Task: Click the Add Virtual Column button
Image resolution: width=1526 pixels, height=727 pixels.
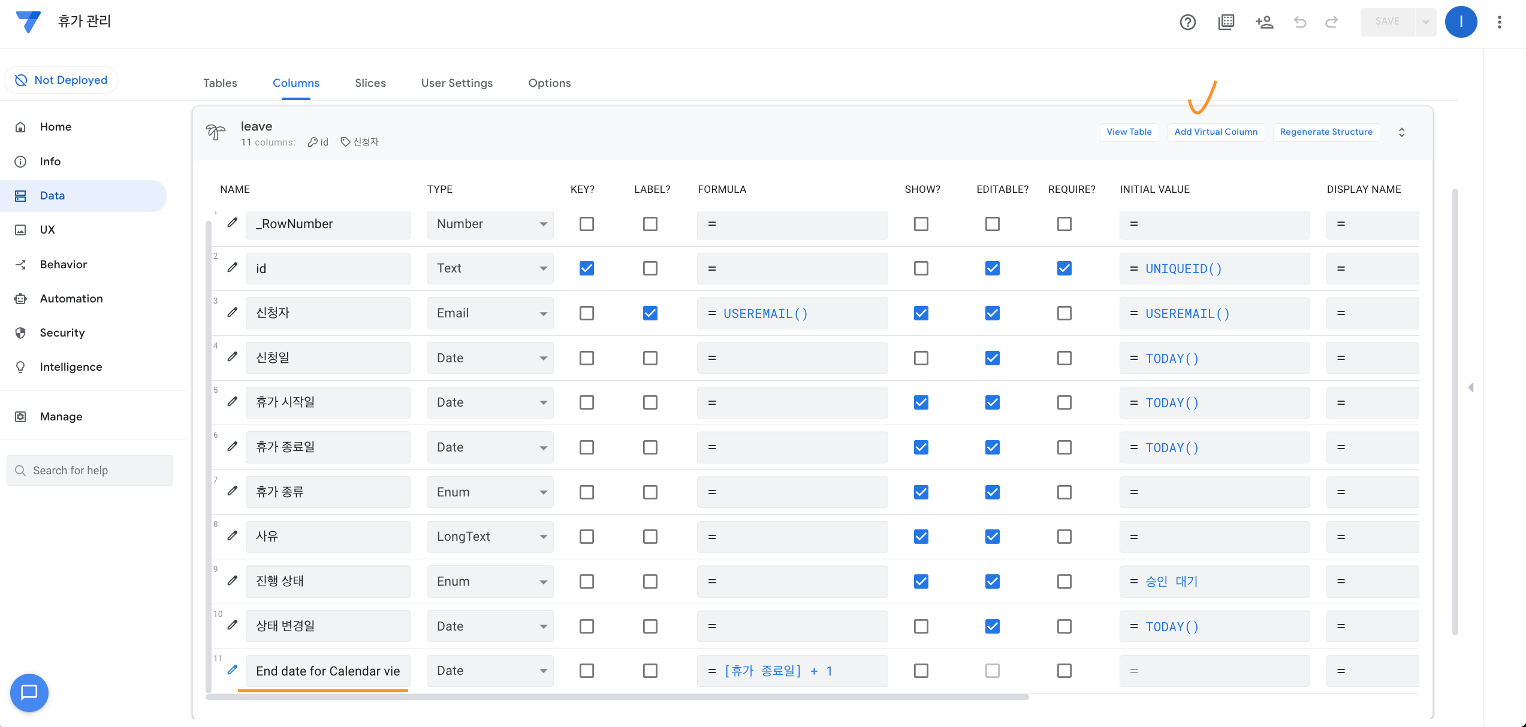Action: click(x=1216, y=132)
